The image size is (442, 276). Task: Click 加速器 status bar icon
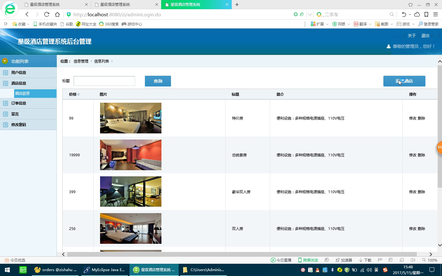tap(343, 260)
